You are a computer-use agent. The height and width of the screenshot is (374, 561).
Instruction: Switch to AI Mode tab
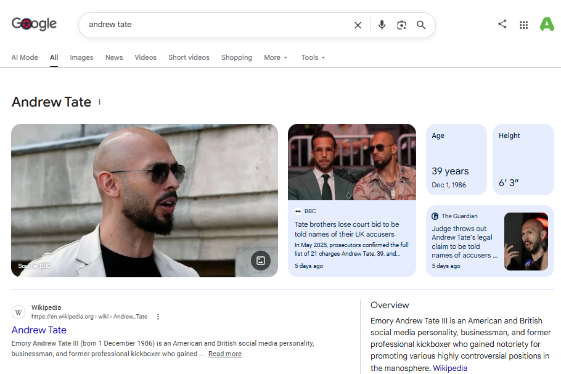pyautogui.click(x=25, y=57)
